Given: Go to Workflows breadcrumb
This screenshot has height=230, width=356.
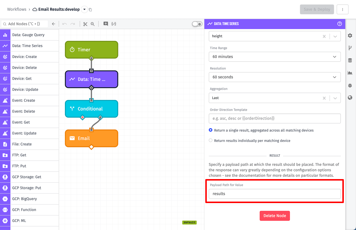Looking at the screenshot, I should 17,9.
